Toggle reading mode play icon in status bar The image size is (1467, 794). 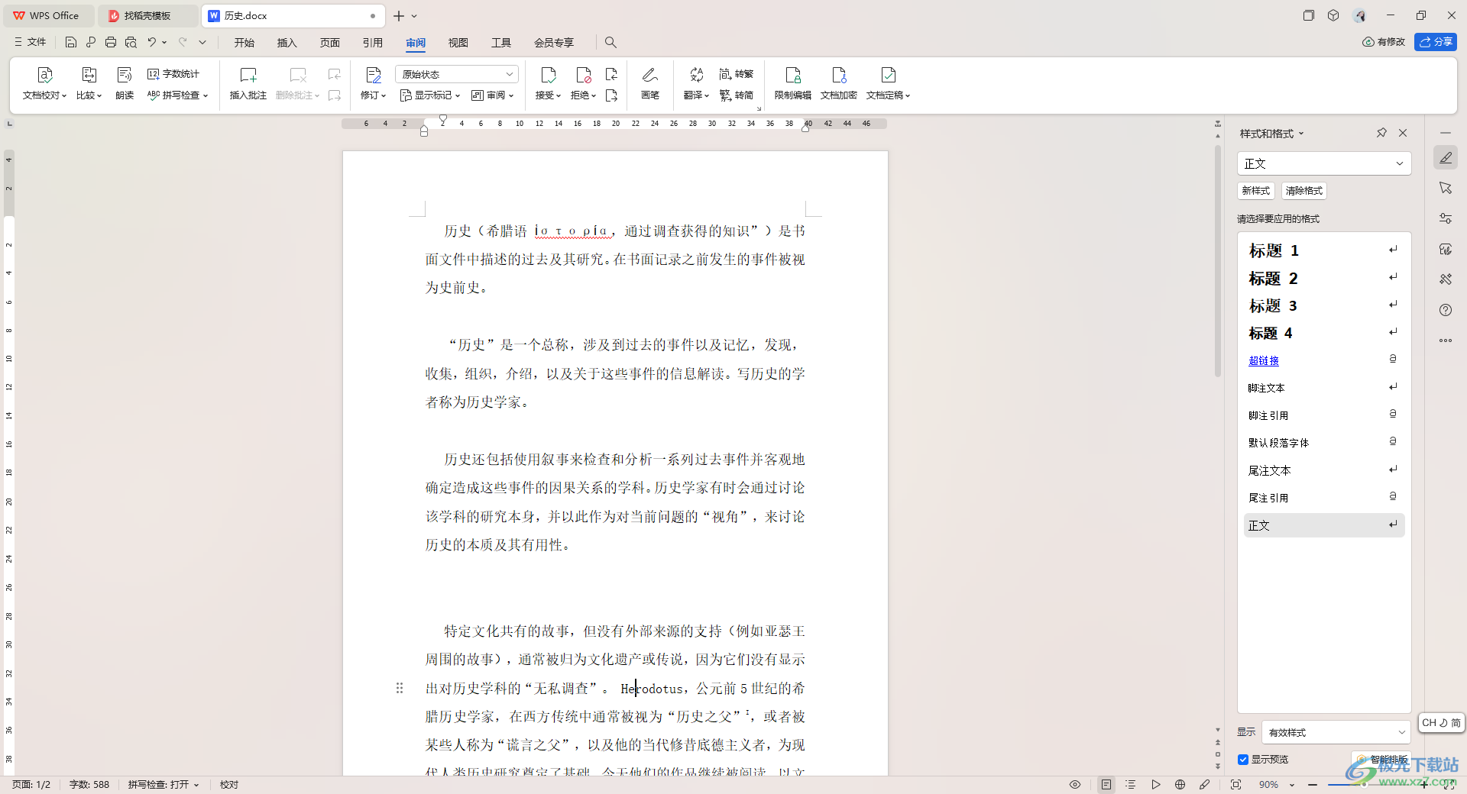[1155, 785]
